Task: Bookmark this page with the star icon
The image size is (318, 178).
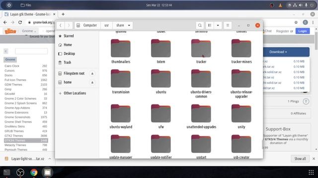Action: point(296,22)
